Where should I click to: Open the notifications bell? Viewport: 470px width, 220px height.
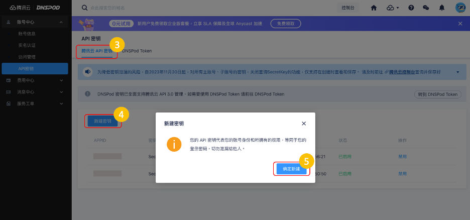[442, 8]
